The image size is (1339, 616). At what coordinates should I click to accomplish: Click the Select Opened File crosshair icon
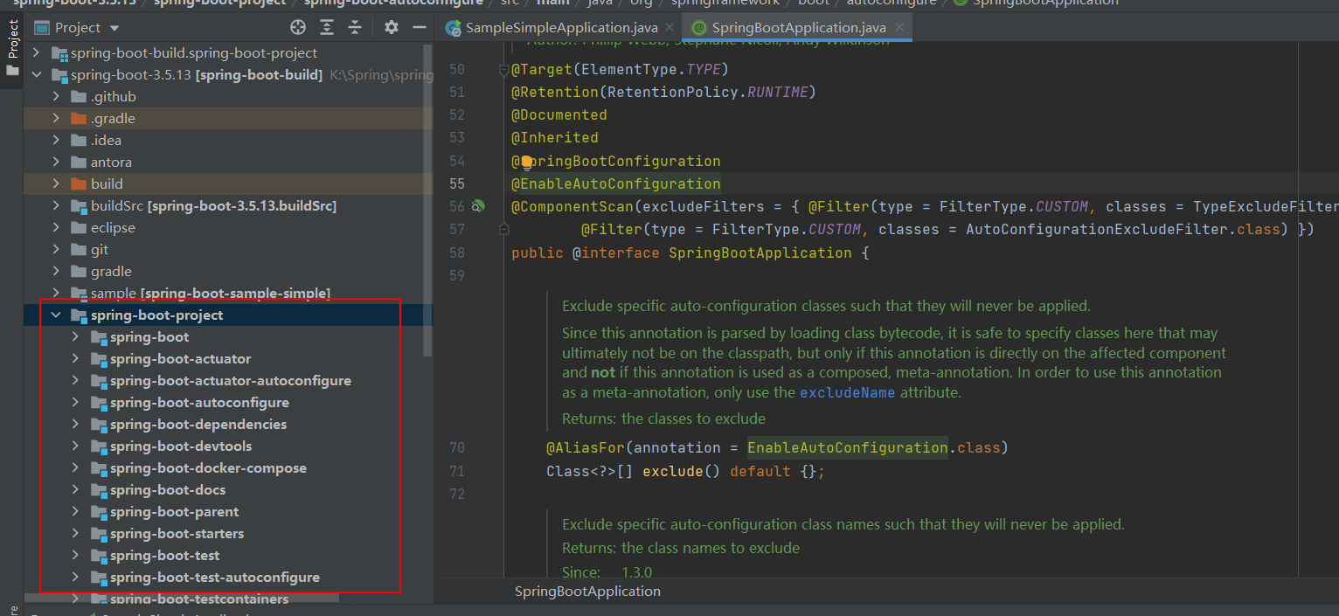[x=298, y=27]
